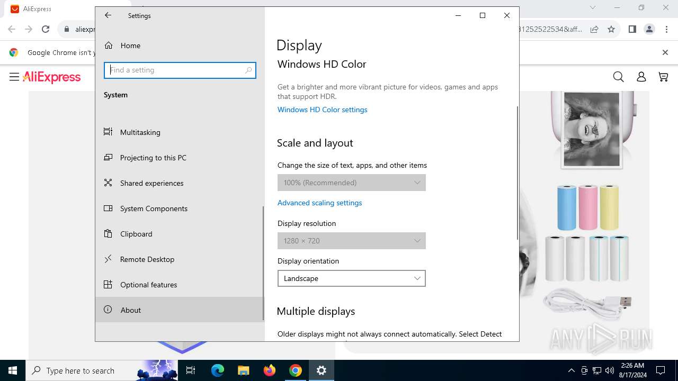
Task: Open System Components page
Action: tap(179, 208)
